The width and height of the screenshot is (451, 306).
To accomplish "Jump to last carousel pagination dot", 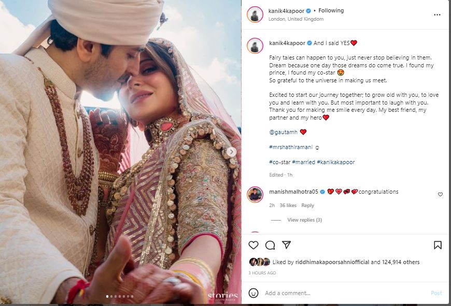I will tap(132, 297).
